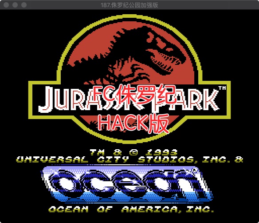Click the red FC侏罗纪 overlay text
Screen dimensions: 259x223
[x=134, y=95]
